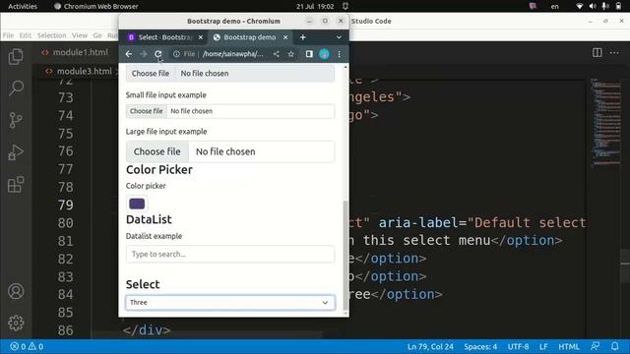Open VS Code Search sidebar icon
The width and height of the screenshot is (630, 354).
click(x=16, y=88)
